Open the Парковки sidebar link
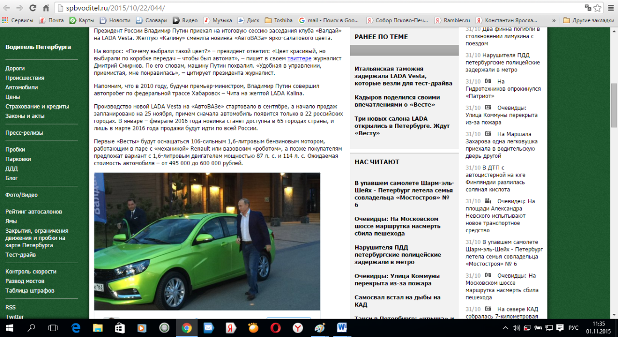This screenshot has height=337, width=618. click(18, 159)
